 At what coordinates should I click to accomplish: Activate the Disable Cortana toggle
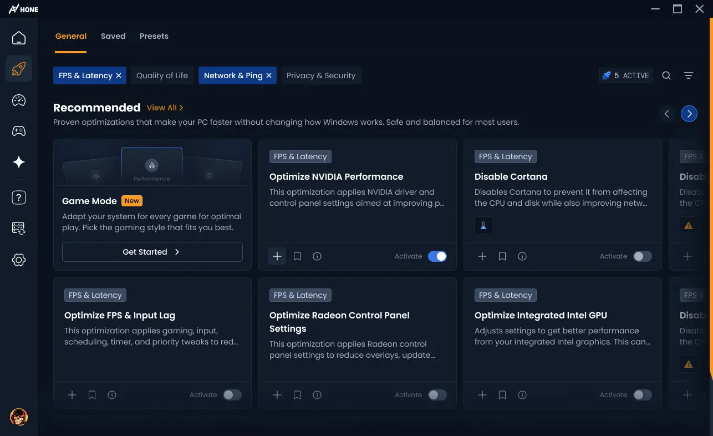coord(643,256)
